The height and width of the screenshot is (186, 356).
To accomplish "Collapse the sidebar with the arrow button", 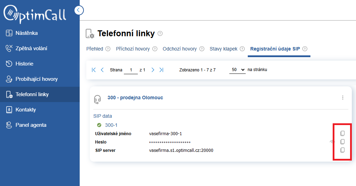I will (79, 10).
